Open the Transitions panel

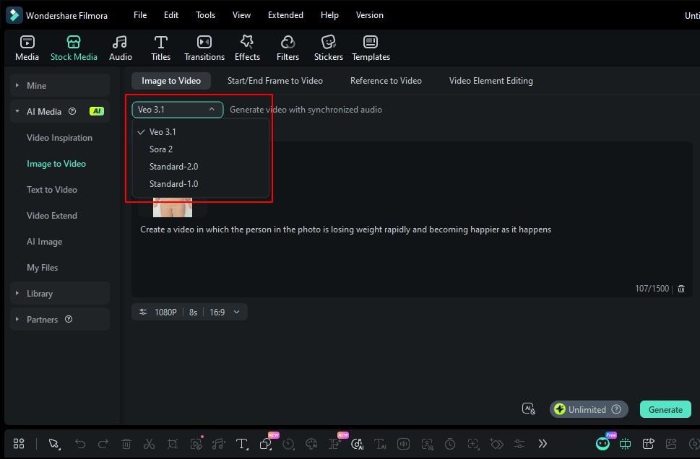(204, 47)
